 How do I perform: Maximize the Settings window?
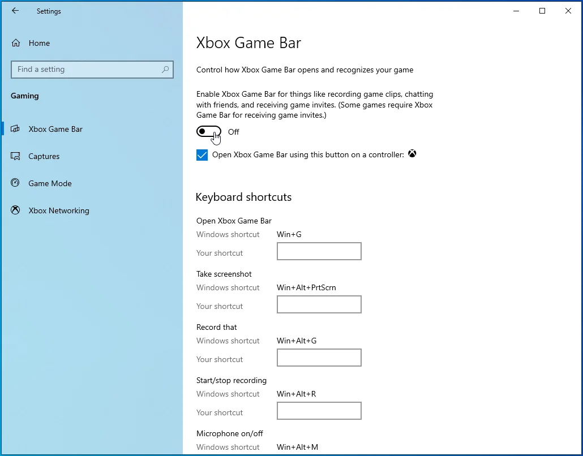click(542, 11)
